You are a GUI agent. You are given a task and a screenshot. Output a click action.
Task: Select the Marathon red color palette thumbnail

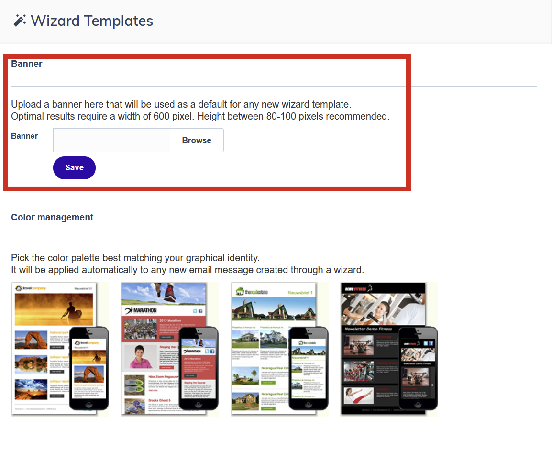(x=170, y=349)
